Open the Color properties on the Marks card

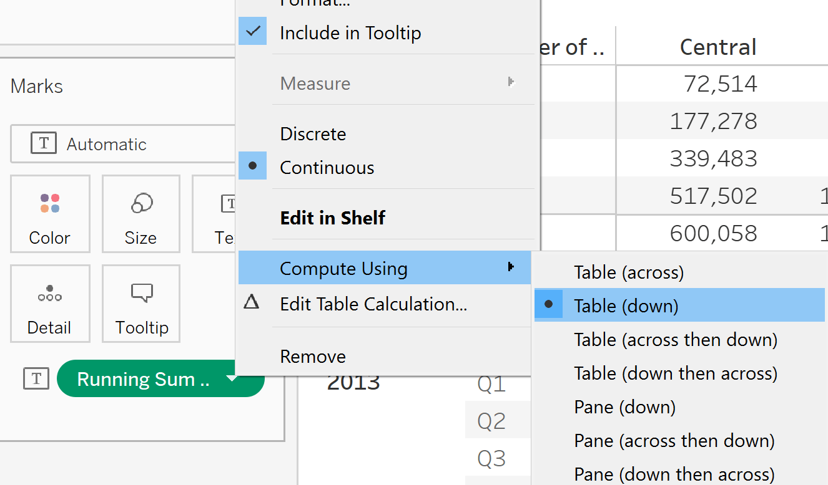(x=50, y=214)
